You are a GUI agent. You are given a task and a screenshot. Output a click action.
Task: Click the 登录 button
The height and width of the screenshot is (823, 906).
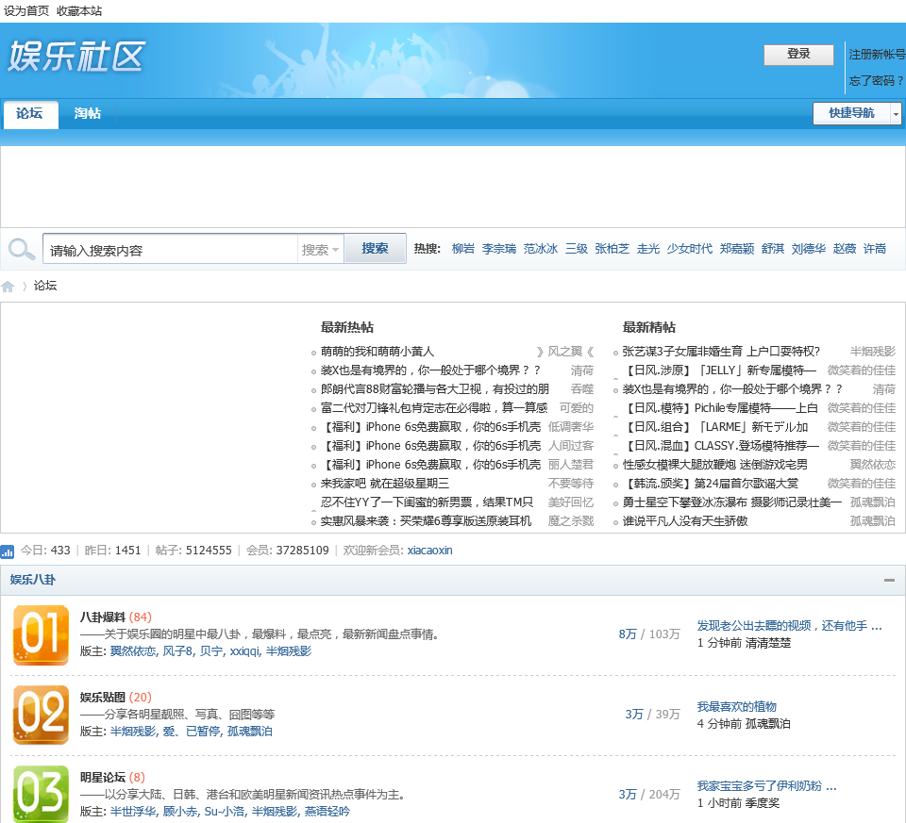[798, 55]
